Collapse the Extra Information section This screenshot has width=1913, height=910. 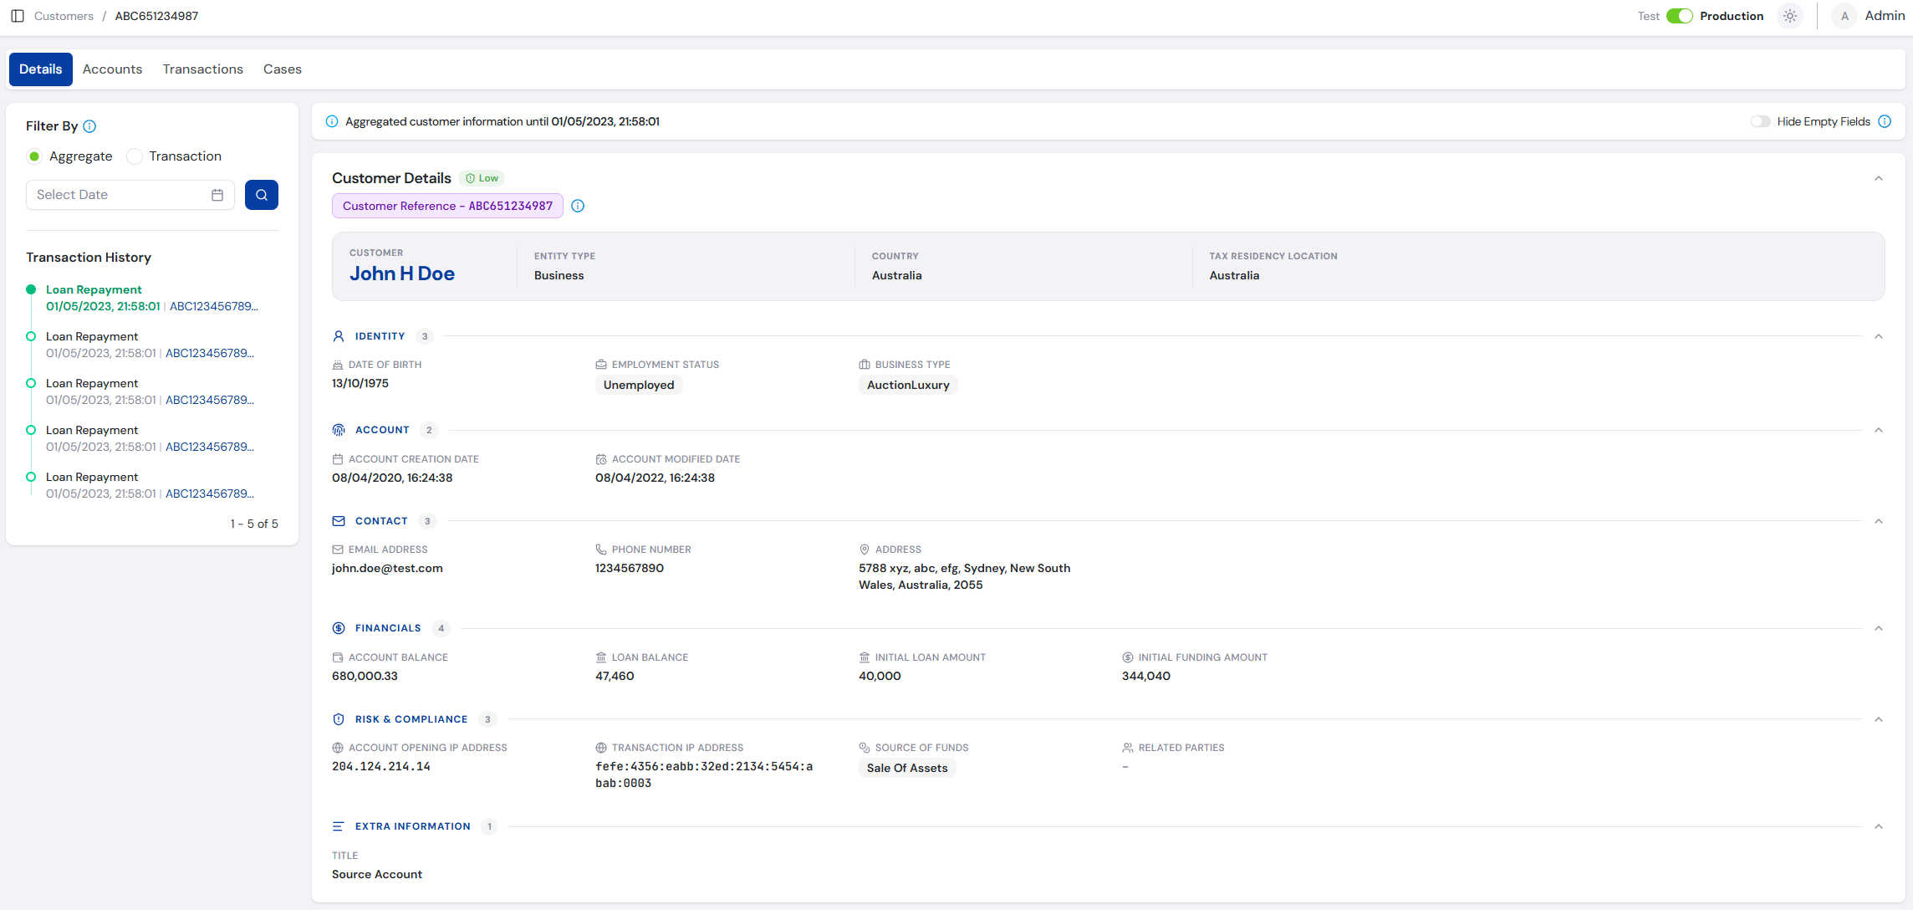click(x=1879, y=826)
